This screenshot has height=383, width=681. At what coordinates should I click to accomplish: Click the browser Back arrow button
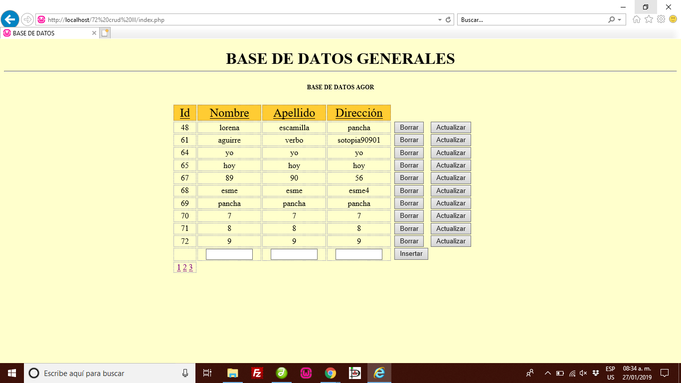10,19
